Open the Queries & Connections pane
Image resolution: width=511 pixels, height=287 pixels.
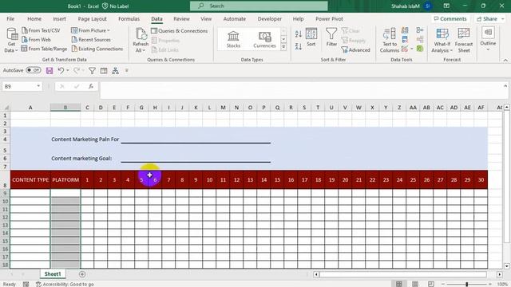pos(179,30)
